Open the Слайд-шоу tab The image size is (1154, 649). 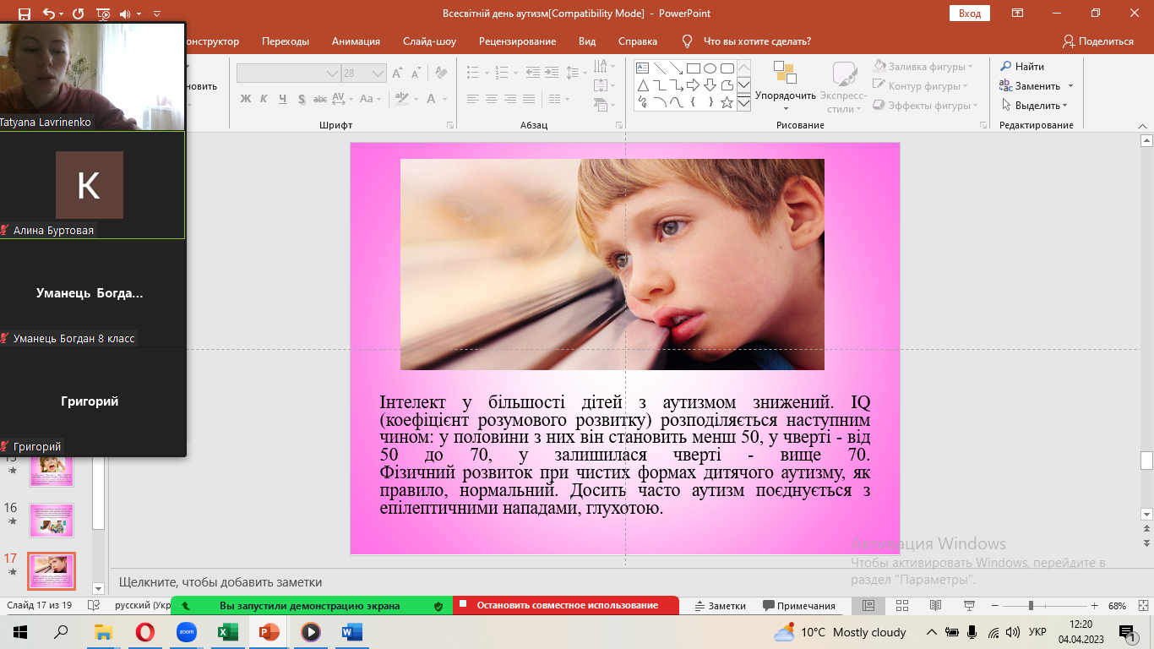[429, 41]
